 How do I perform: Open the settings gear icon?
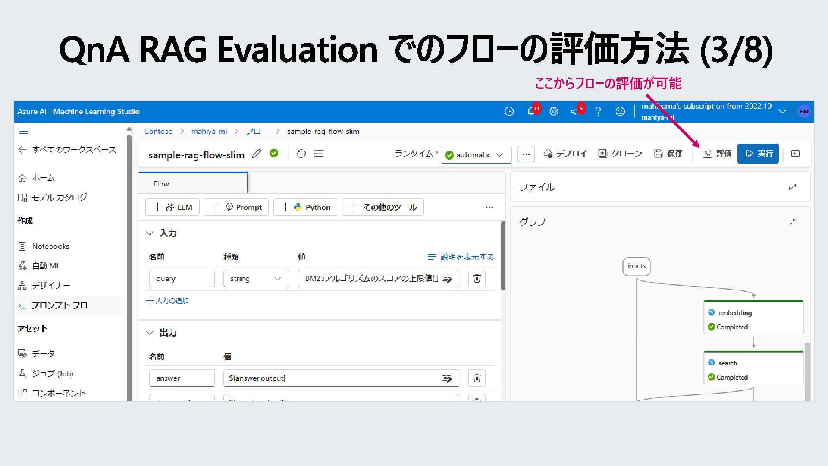554,112
